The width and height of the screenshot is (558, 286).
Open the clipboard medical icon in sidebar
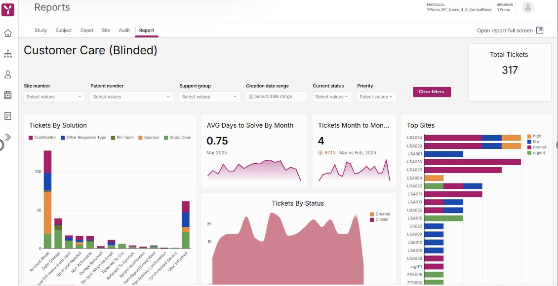(x=8, y=95)
